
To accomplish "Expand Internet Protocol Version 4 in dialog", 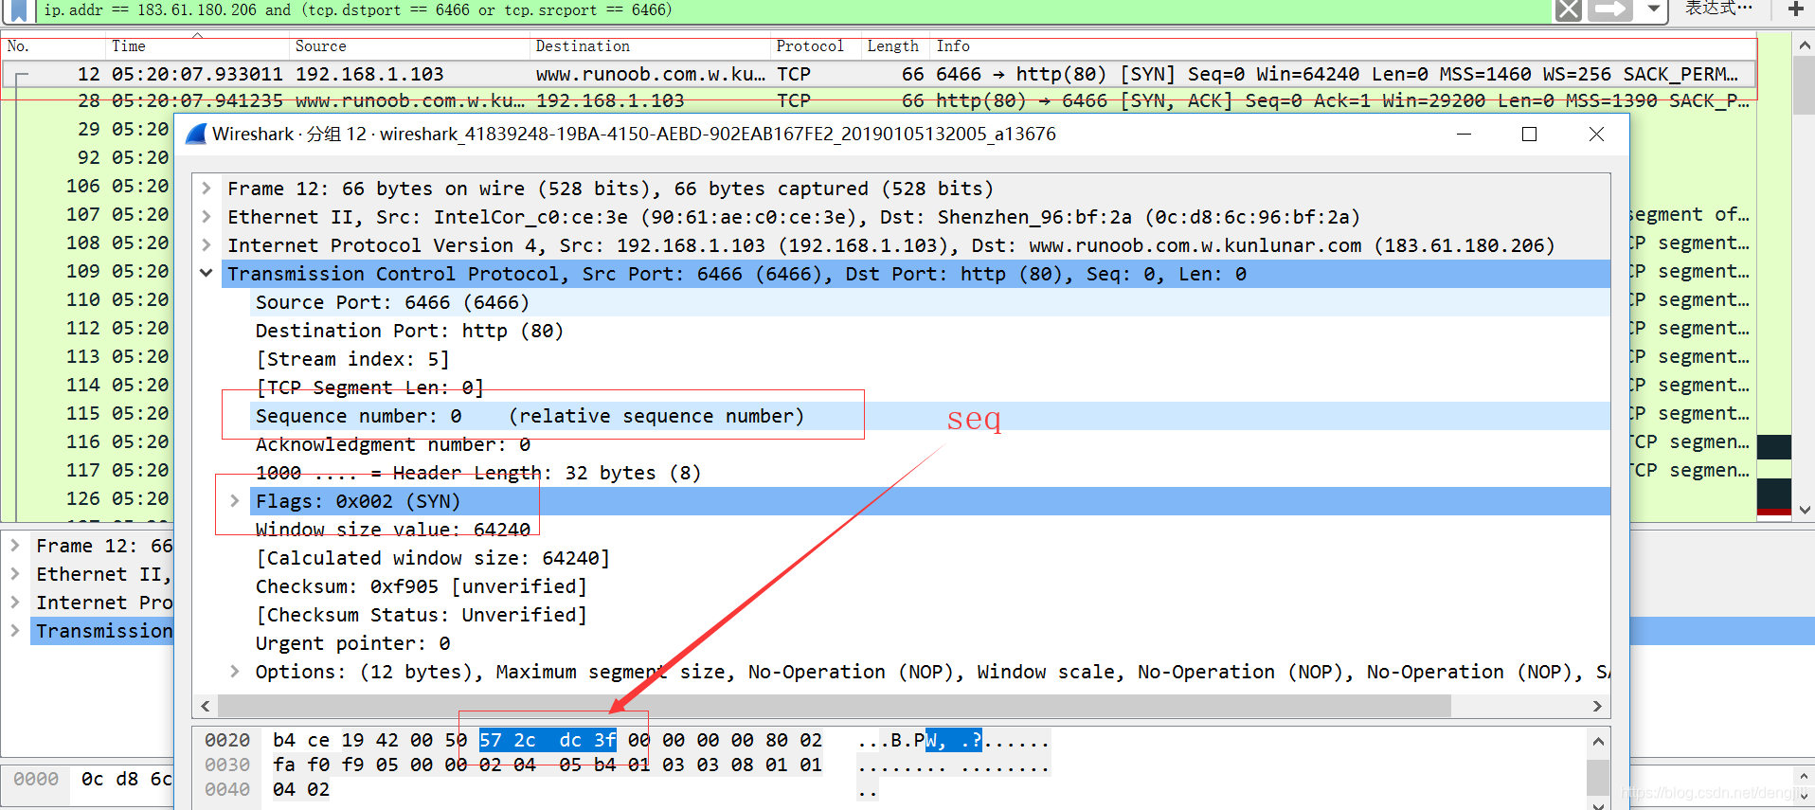I will click(x=207, y=245).
